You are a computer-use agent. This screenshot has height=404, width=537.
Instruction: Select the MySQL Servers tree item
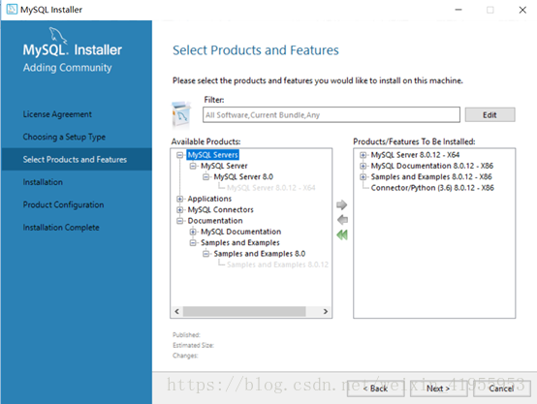tap(212, 155)
